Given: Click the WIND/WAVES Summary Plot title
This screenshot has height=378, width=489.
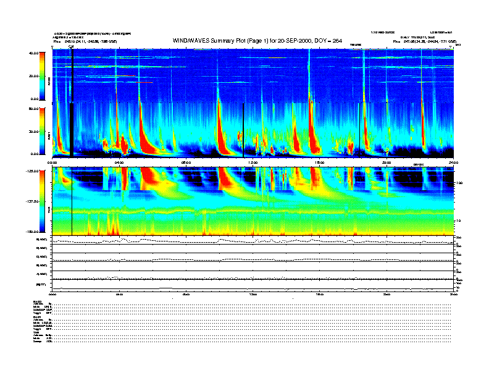Looking at the screenshot, I should point(257,41).
